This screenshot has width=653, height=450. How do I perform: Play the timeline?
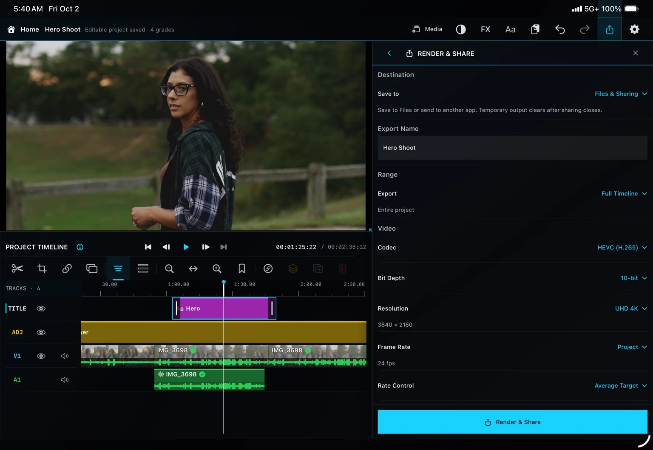[186, 247]
